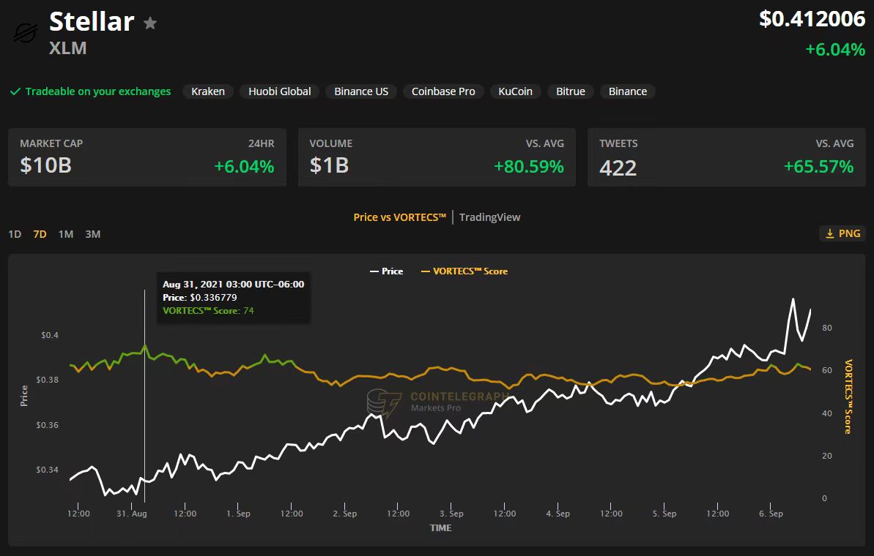
Task: Toggle VORTECS Score series in legend
Action: click(x=464, y=271)
